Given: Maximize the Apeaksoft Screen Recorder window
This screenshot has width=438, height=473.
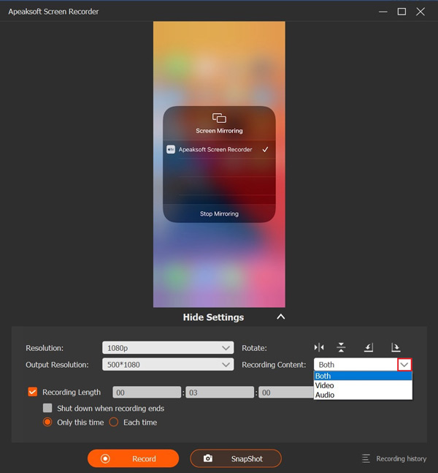Looking at the screenshot, I should [x=401, y=12].
